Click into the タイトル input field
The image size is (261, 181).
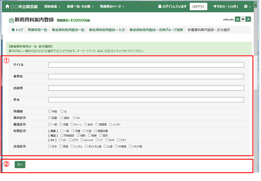click(146, 65)
